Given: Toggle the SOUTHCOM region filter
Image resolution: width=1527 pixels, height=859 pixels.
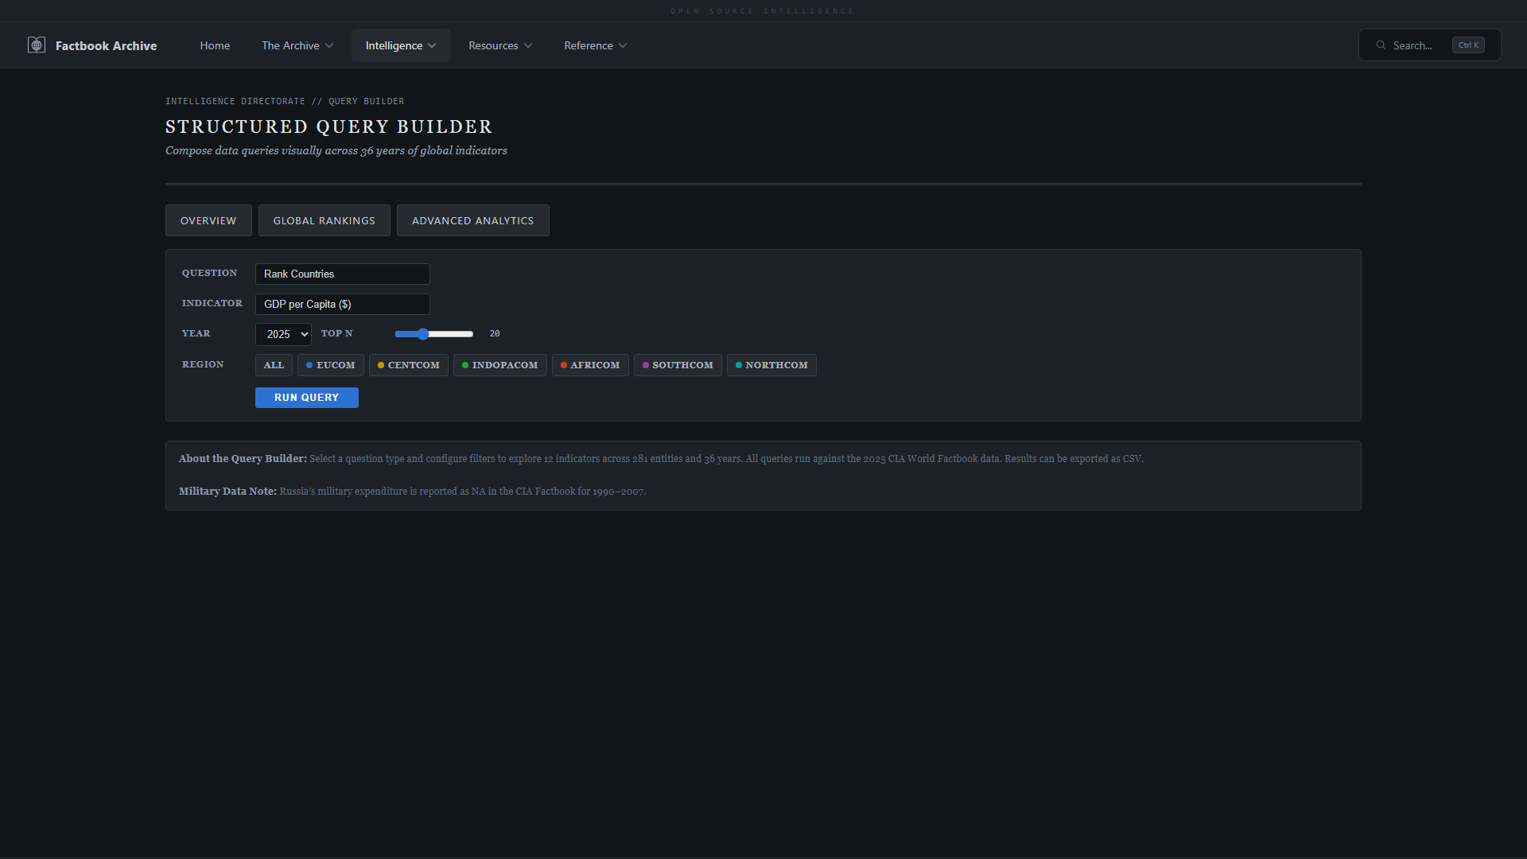Looking at the screenshot, I should tap(678, 365).
